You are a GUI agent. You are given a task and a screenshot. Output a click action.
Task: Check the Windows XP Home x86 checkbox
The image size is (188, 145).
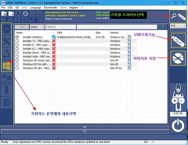click(x=17, y=60)
